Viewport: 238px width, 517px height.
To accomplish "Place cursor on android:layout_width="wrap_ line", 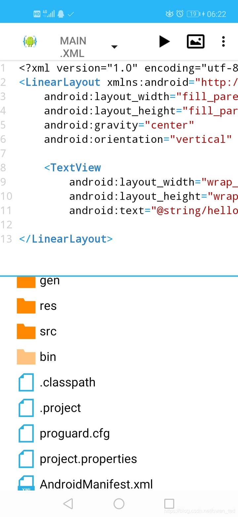I will [153, 182].
